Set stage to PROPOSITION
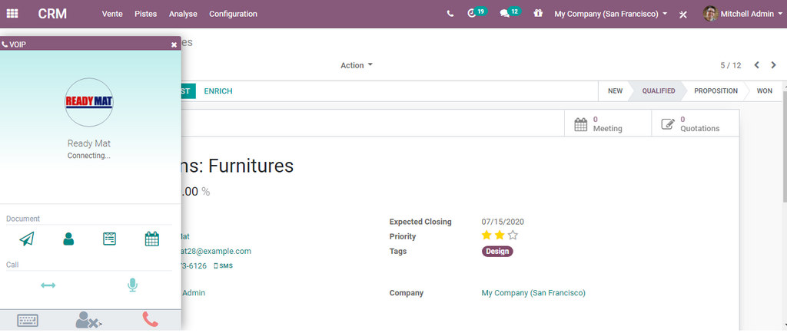 click(715, 91)
